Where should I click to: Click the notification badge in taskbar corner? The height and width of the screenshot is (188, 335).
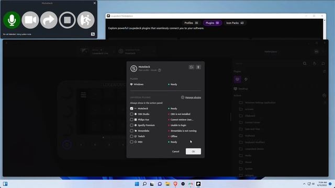[330, 184]
